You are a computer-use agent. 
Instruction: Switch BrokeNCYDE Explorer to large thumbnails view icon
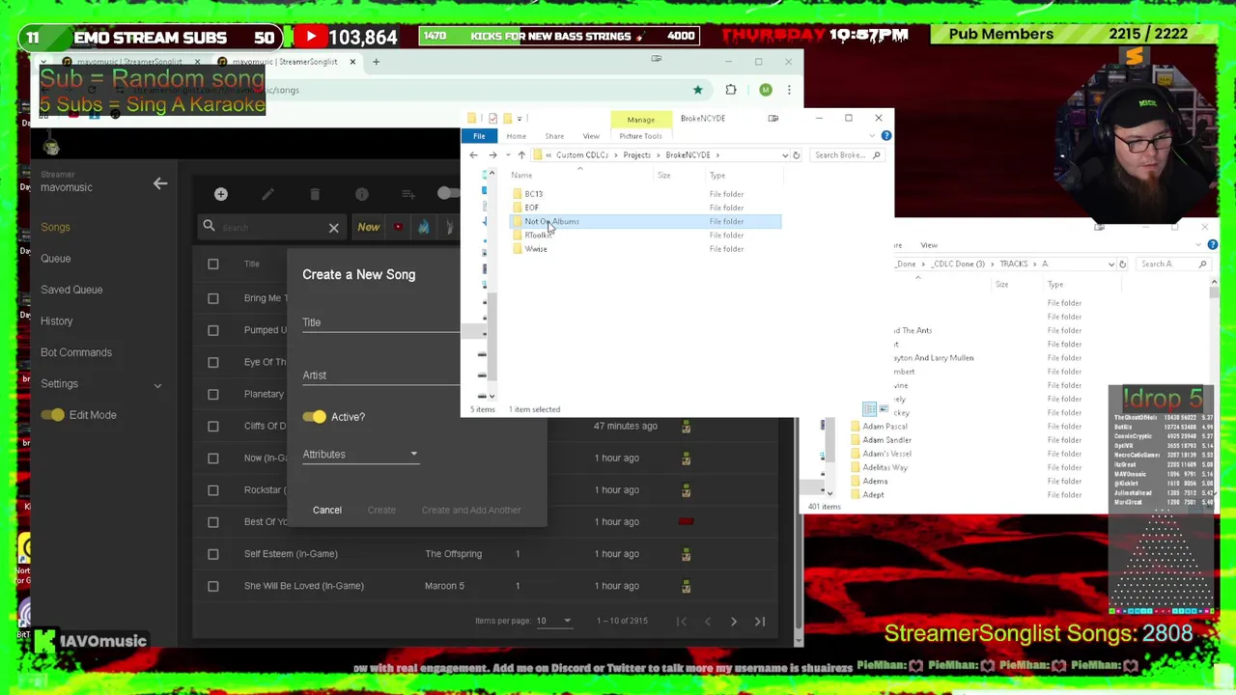883,409
